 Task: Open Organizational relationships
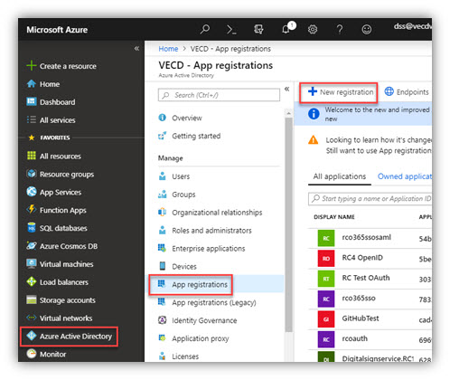tap(211, 213)
